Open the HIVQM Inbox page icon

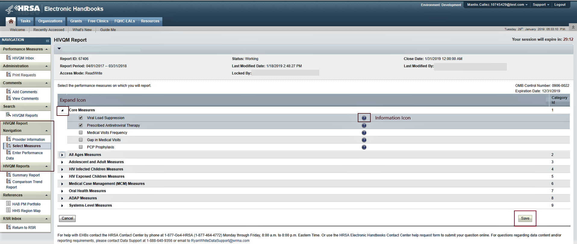pyautogui.click(x=9, y=58)
